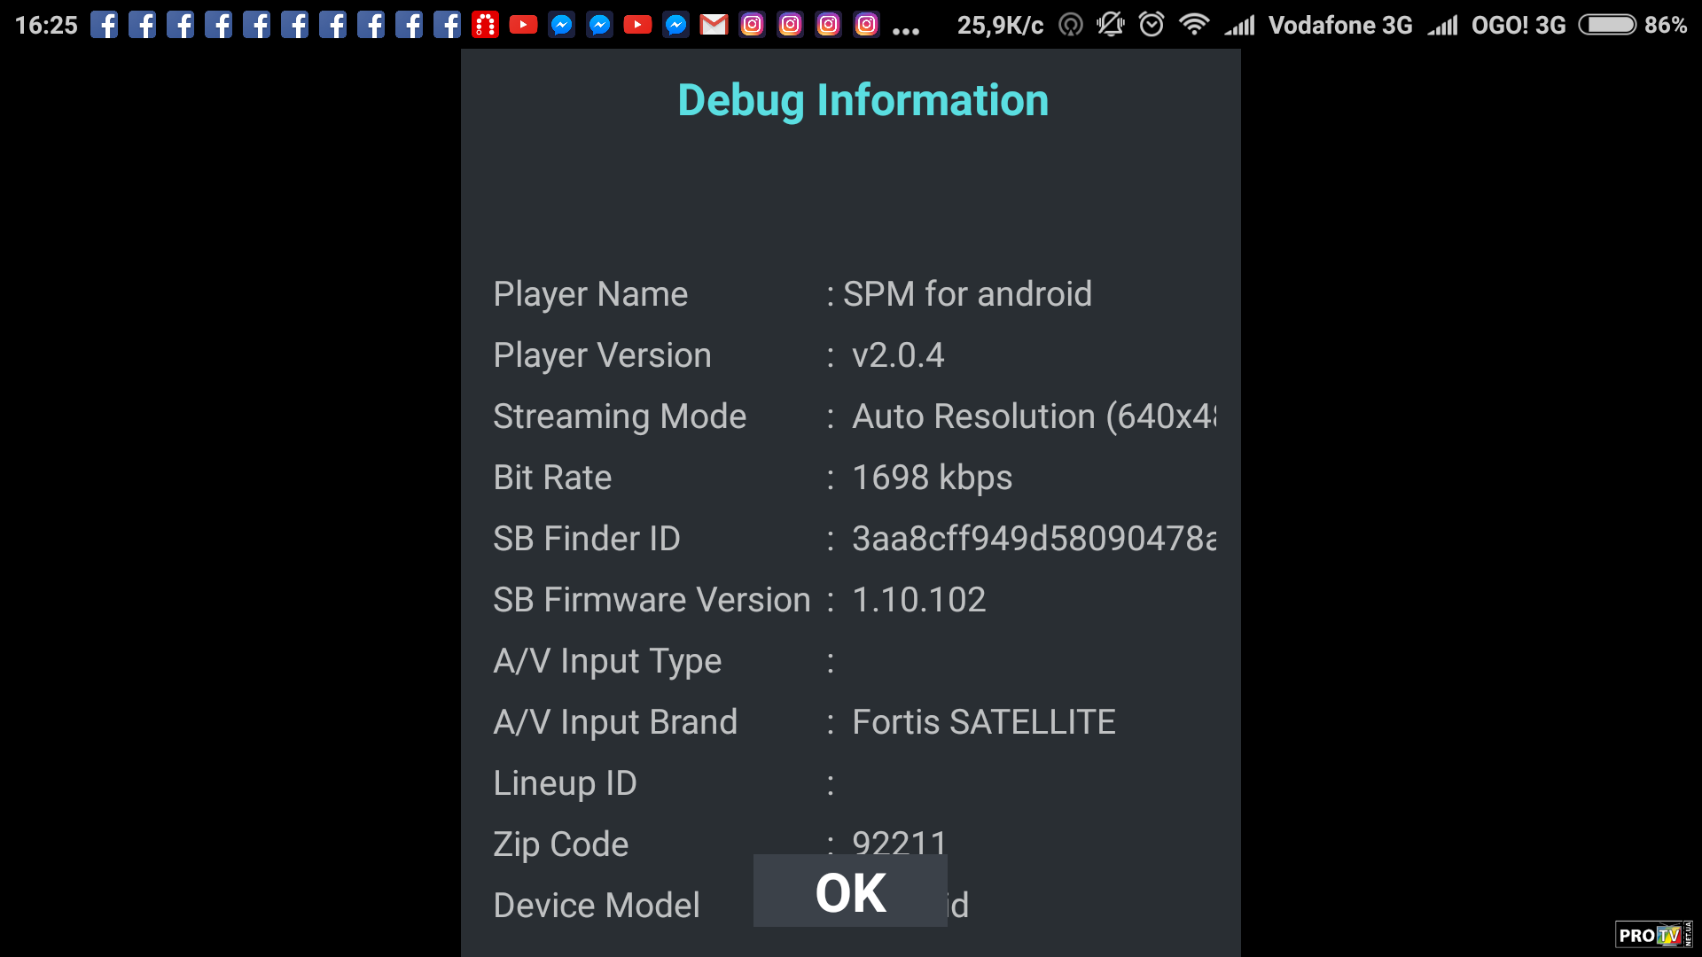Click the Debug Information title
The height and width of the screenshot is (957, 1702).
pyautogui.click(x=863, y=100)
